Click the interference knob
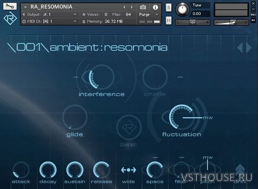Screen dimensions: 258x189 coord(102,77)
